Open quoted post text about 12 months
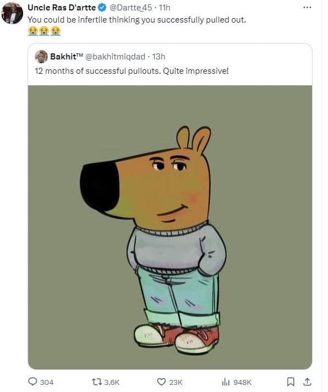 tap(132, 71)
